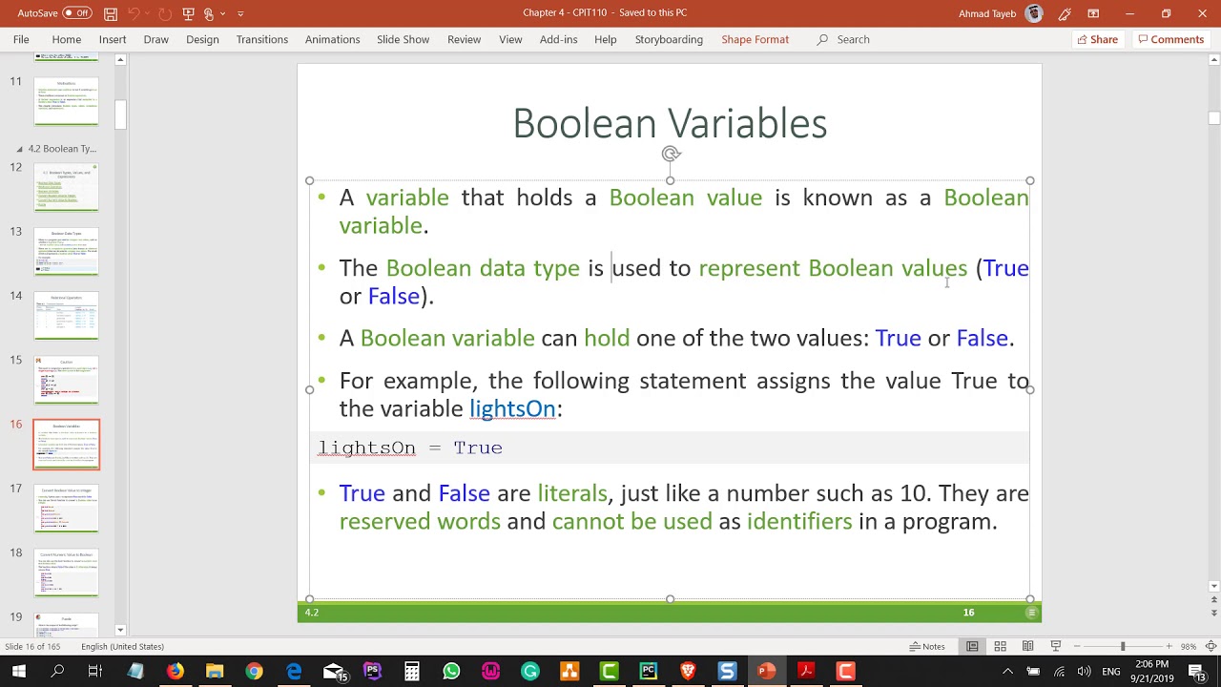Viewport: 1221px width, 687px height.
Task: Open the Animations tab
Action: 333,39
